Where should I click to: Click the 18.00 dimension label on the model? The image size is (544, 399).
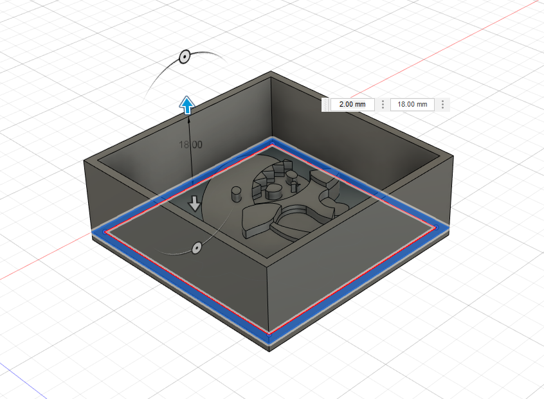[190, 145]
